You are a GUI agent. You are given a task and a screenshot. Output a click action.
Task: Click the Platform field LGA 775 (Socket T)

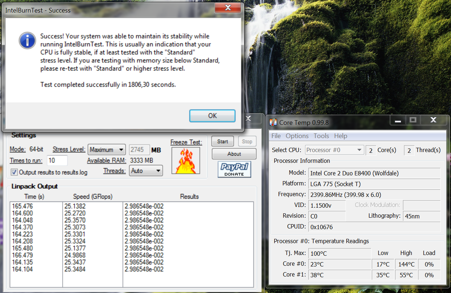click(375, 184)
